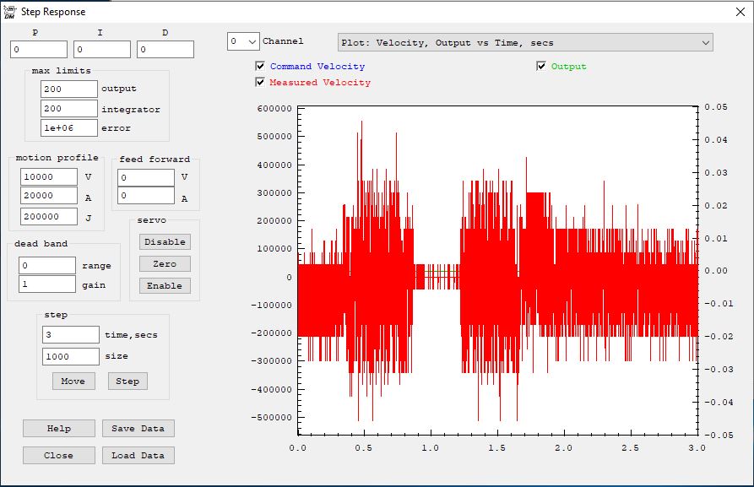Click the P gain input field
754x487 pixels.
tap(38, 50)
